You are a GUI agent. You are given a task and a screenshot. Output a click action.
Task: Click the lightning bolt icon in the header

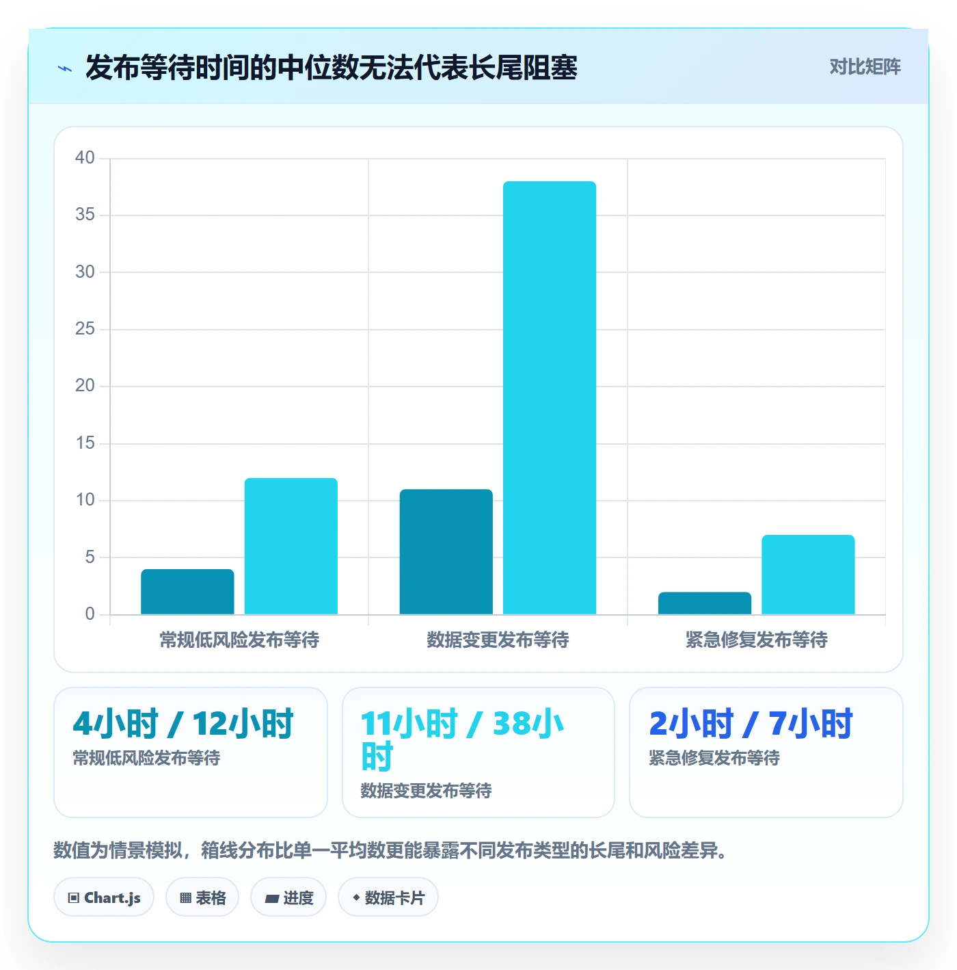pyautogui.click(x=65, y=68)
